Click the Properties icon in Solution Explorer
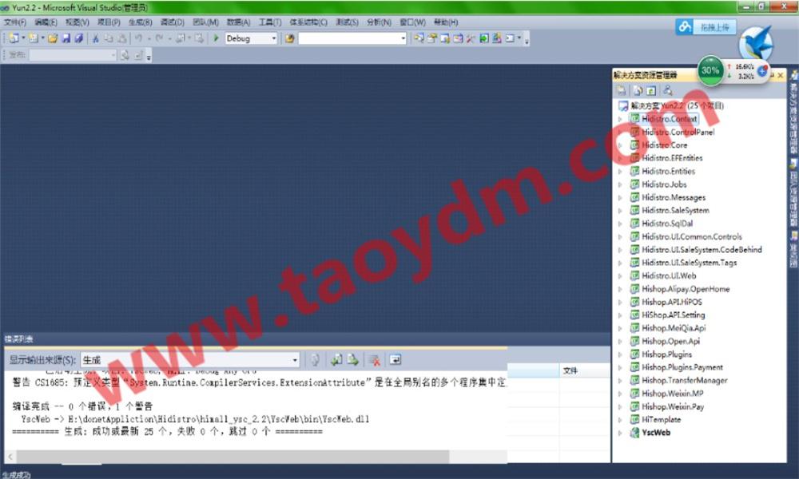Viewport: 799px width, 479px height. click(621, 90)
